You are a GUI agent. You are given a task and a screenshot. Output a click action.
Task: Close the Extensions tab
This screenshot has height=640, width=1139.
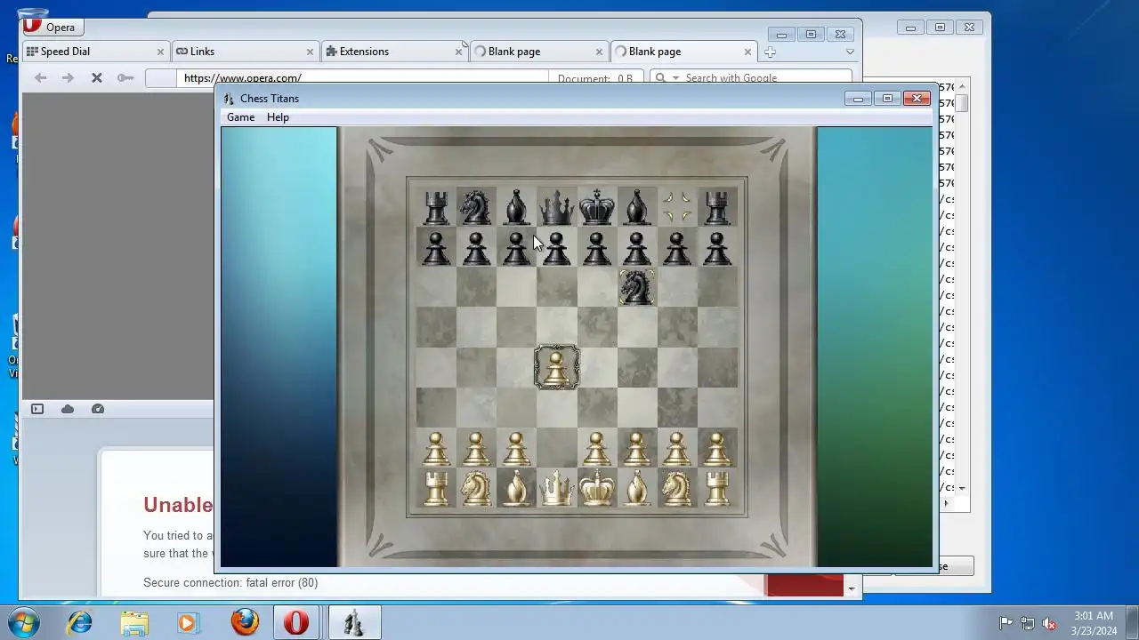pyautogui.click(x=458, y=52)
